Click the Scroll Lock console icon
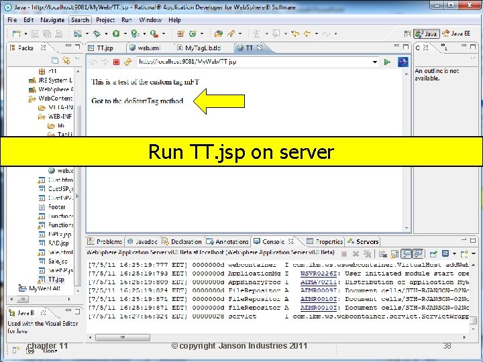483x362 pixels. pos(394,254)
